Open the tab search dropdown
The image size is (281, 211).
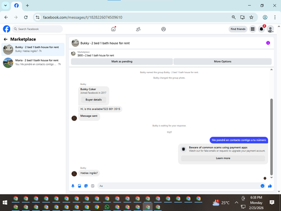[x=6, y=6]
